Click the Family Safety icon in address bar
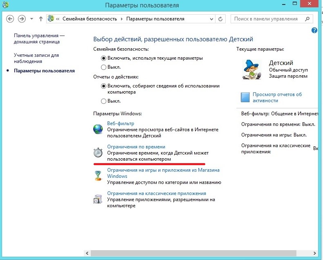The image size is (323, 260). tap(51, 19)
